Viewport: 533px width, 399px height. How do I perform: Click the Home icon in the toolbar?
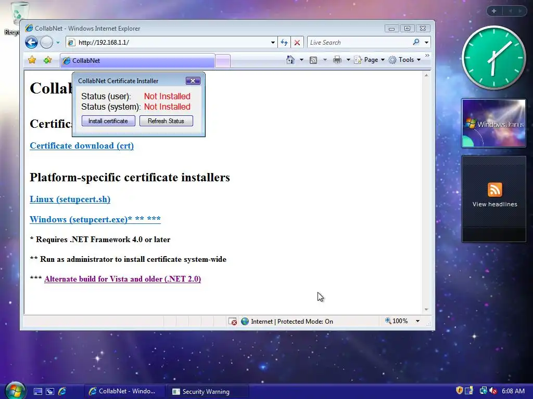[x=290, y=60]
